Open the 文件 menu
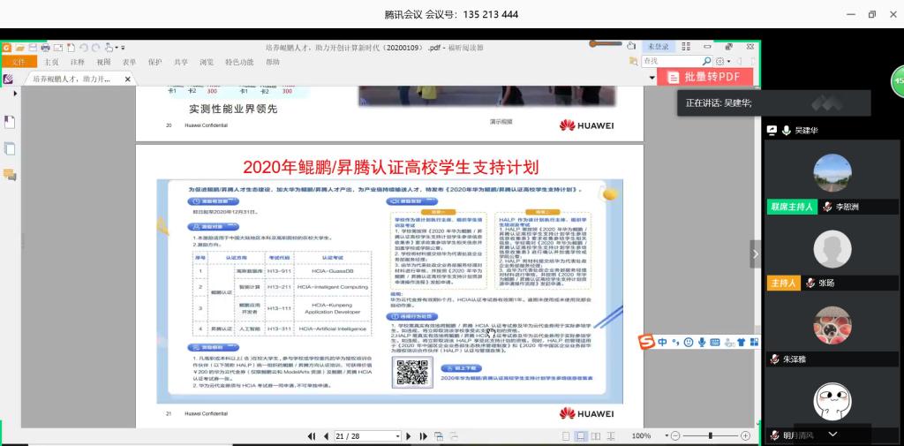Screen dimensions: 904x446 coord(19,62)
